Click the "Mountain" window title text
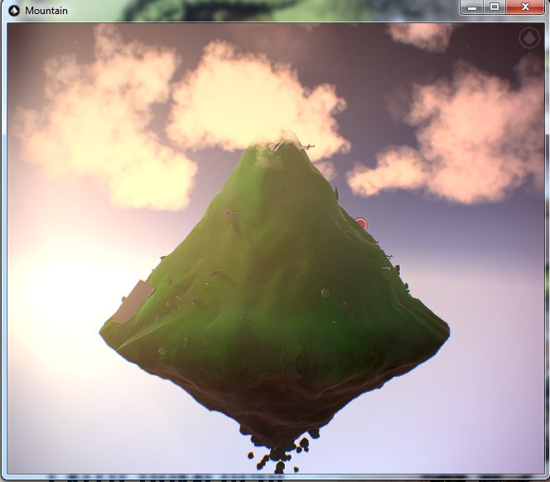The height and width of the screenshot is (482, 550). point(46,11)
